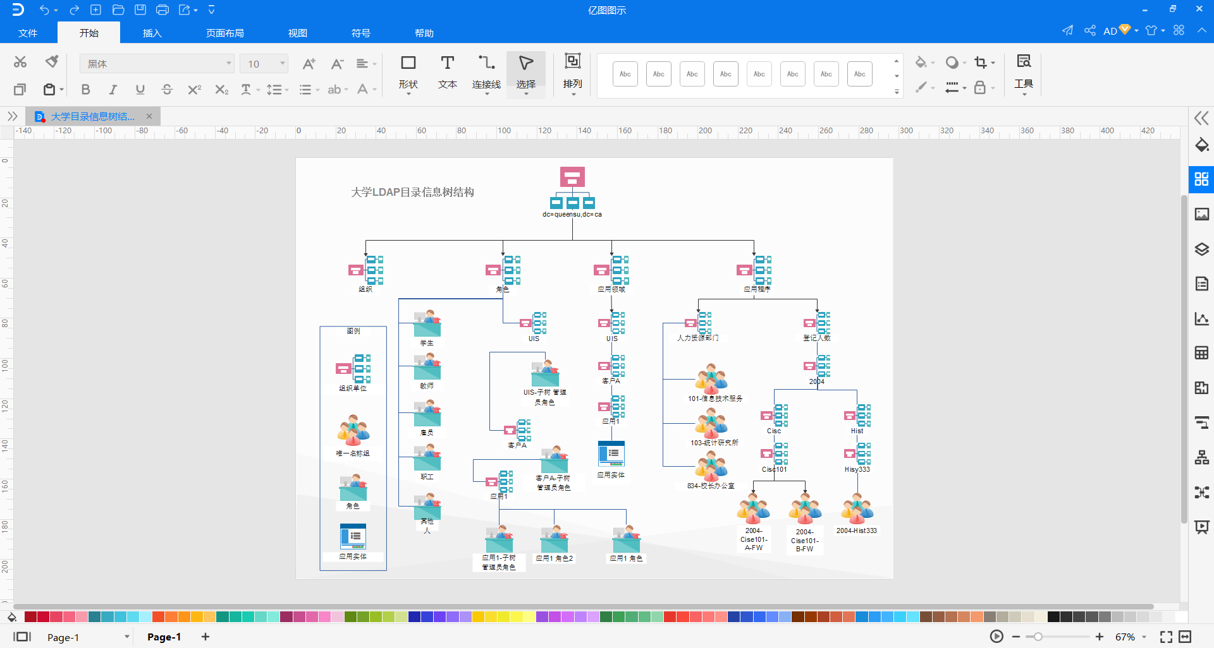The height and width of the screenshot is (648, 1214).
Task: Select the Text tool
Action: (448, 73)
